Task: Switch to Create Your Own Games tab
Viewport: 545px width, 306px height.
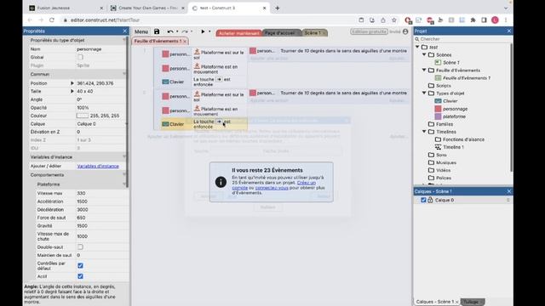Action: click(x=147, y=8)
